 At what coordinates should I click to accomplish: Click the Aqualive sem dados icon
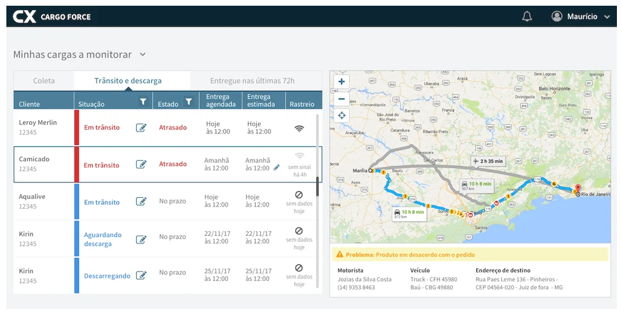(299, 195)
